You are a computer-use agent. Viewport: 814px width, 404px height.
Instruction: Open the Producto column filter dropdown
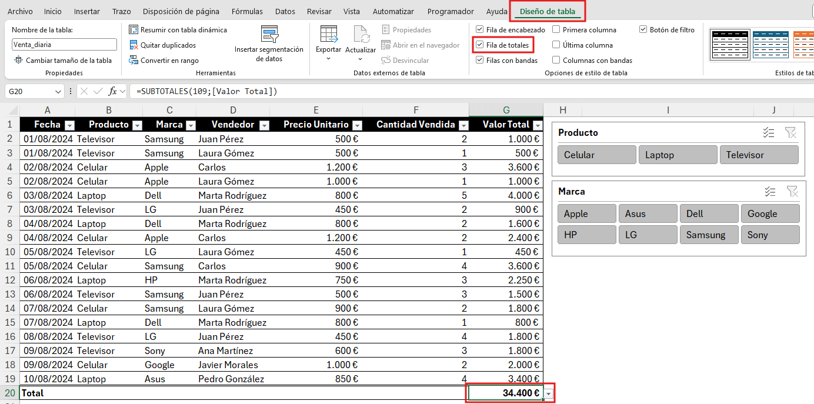(x=137, y=125)
